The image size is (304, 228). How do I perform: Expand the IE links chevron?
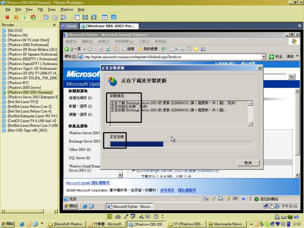(298, 56)
